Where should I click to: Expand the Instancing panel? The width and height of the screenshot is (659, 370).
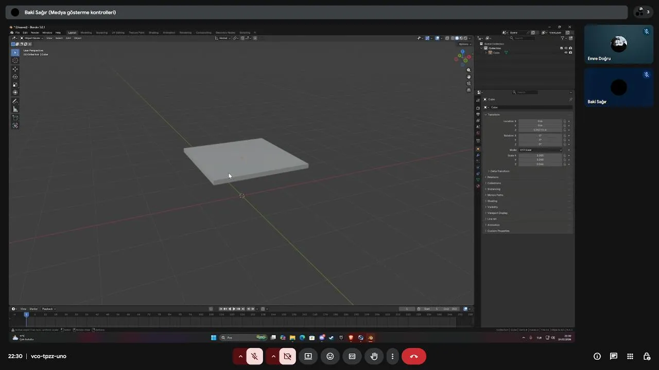point(493,189)
